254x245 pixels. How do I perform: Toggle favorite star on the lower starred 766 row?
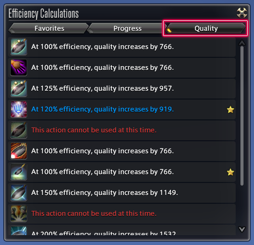click(230, 172)
